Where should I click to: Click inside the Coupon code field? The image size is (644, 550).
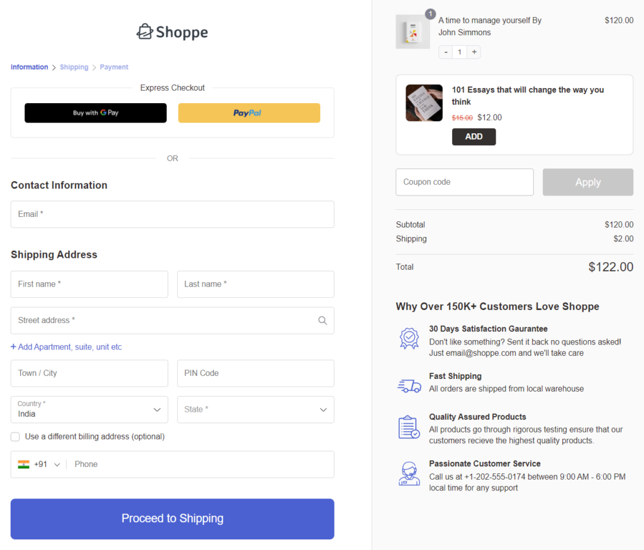[x=464, y=182]
